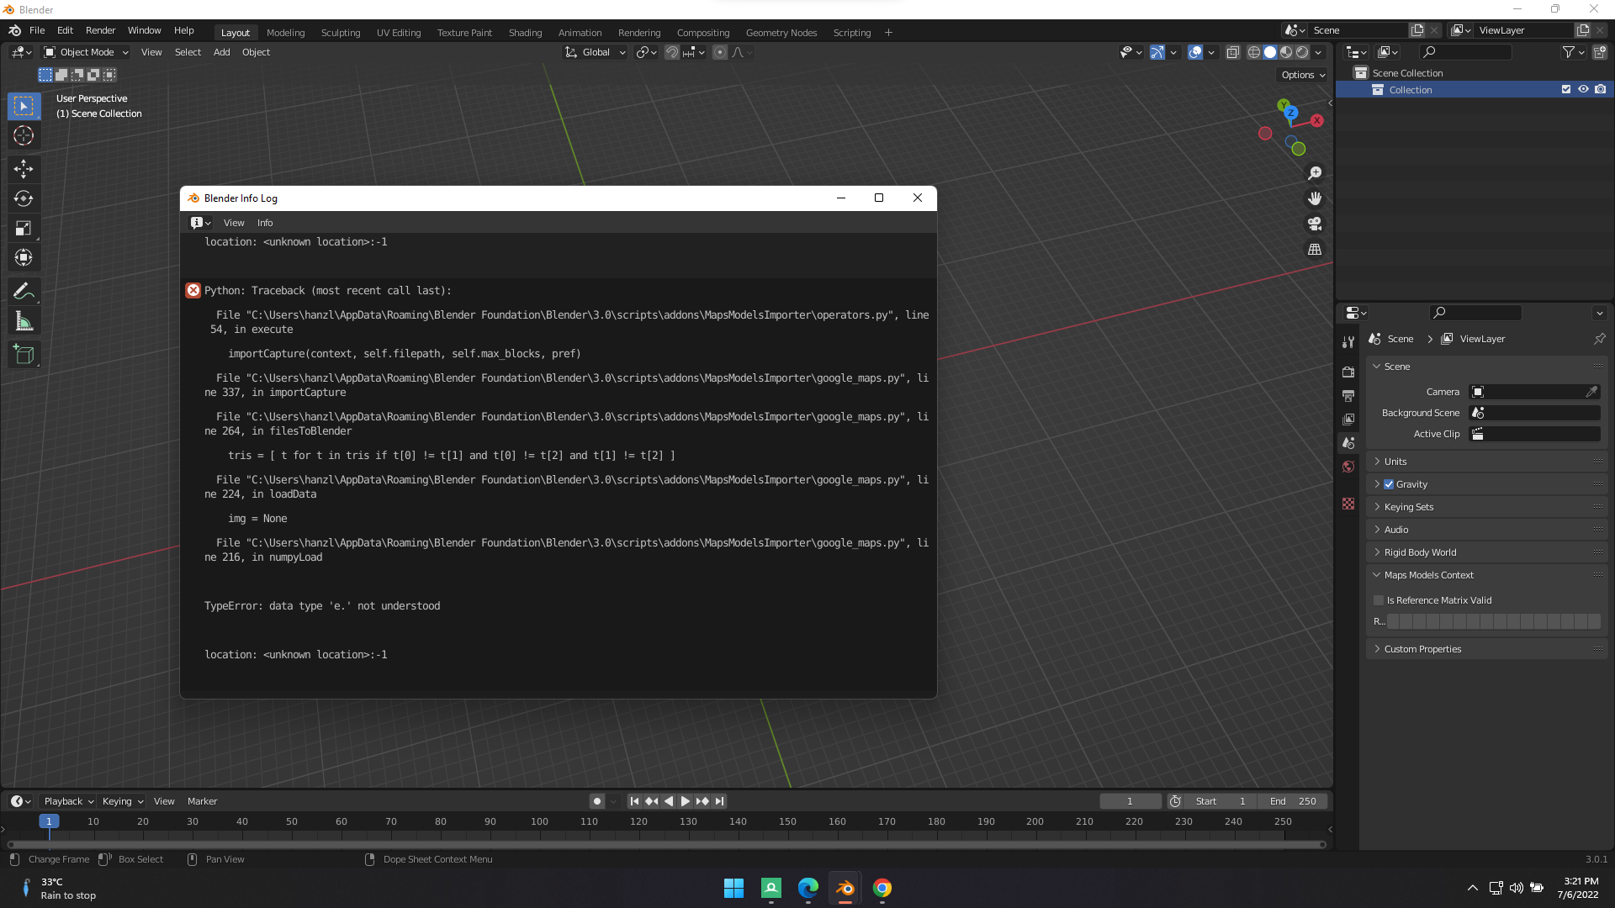This screenshot has height=908, width=1615.
Task: Jump to the end of the playback range
Action: (x=719, y=801)
